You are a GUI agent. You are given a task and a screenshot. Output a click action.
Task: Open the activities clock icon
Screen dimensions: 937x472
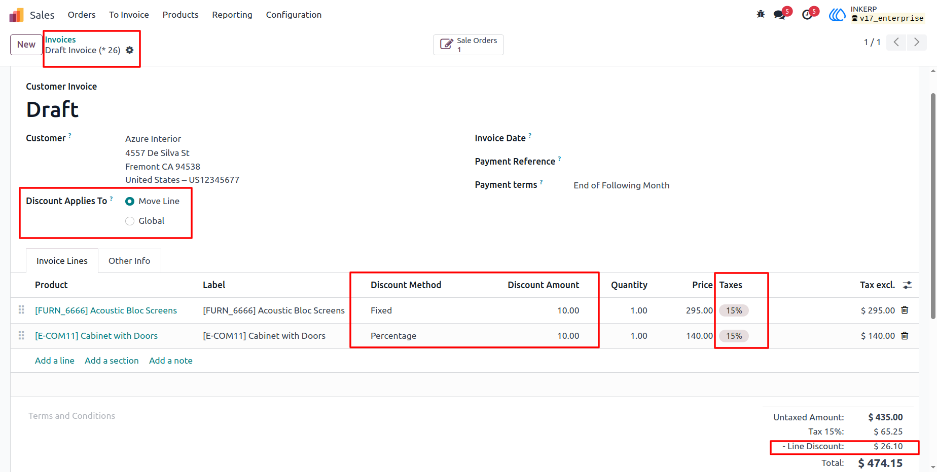(807, 15)
